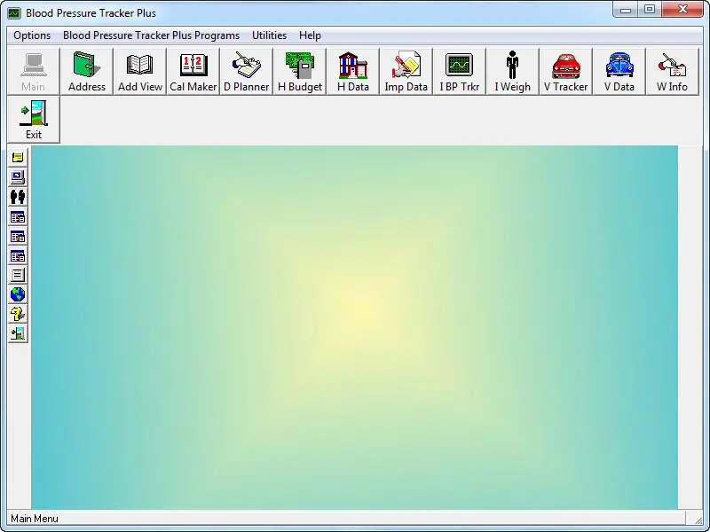Screen dimensions: 710x532
Task: Open Blood Pressure Tracker Plus Programs menu
Action: point(151,35)
